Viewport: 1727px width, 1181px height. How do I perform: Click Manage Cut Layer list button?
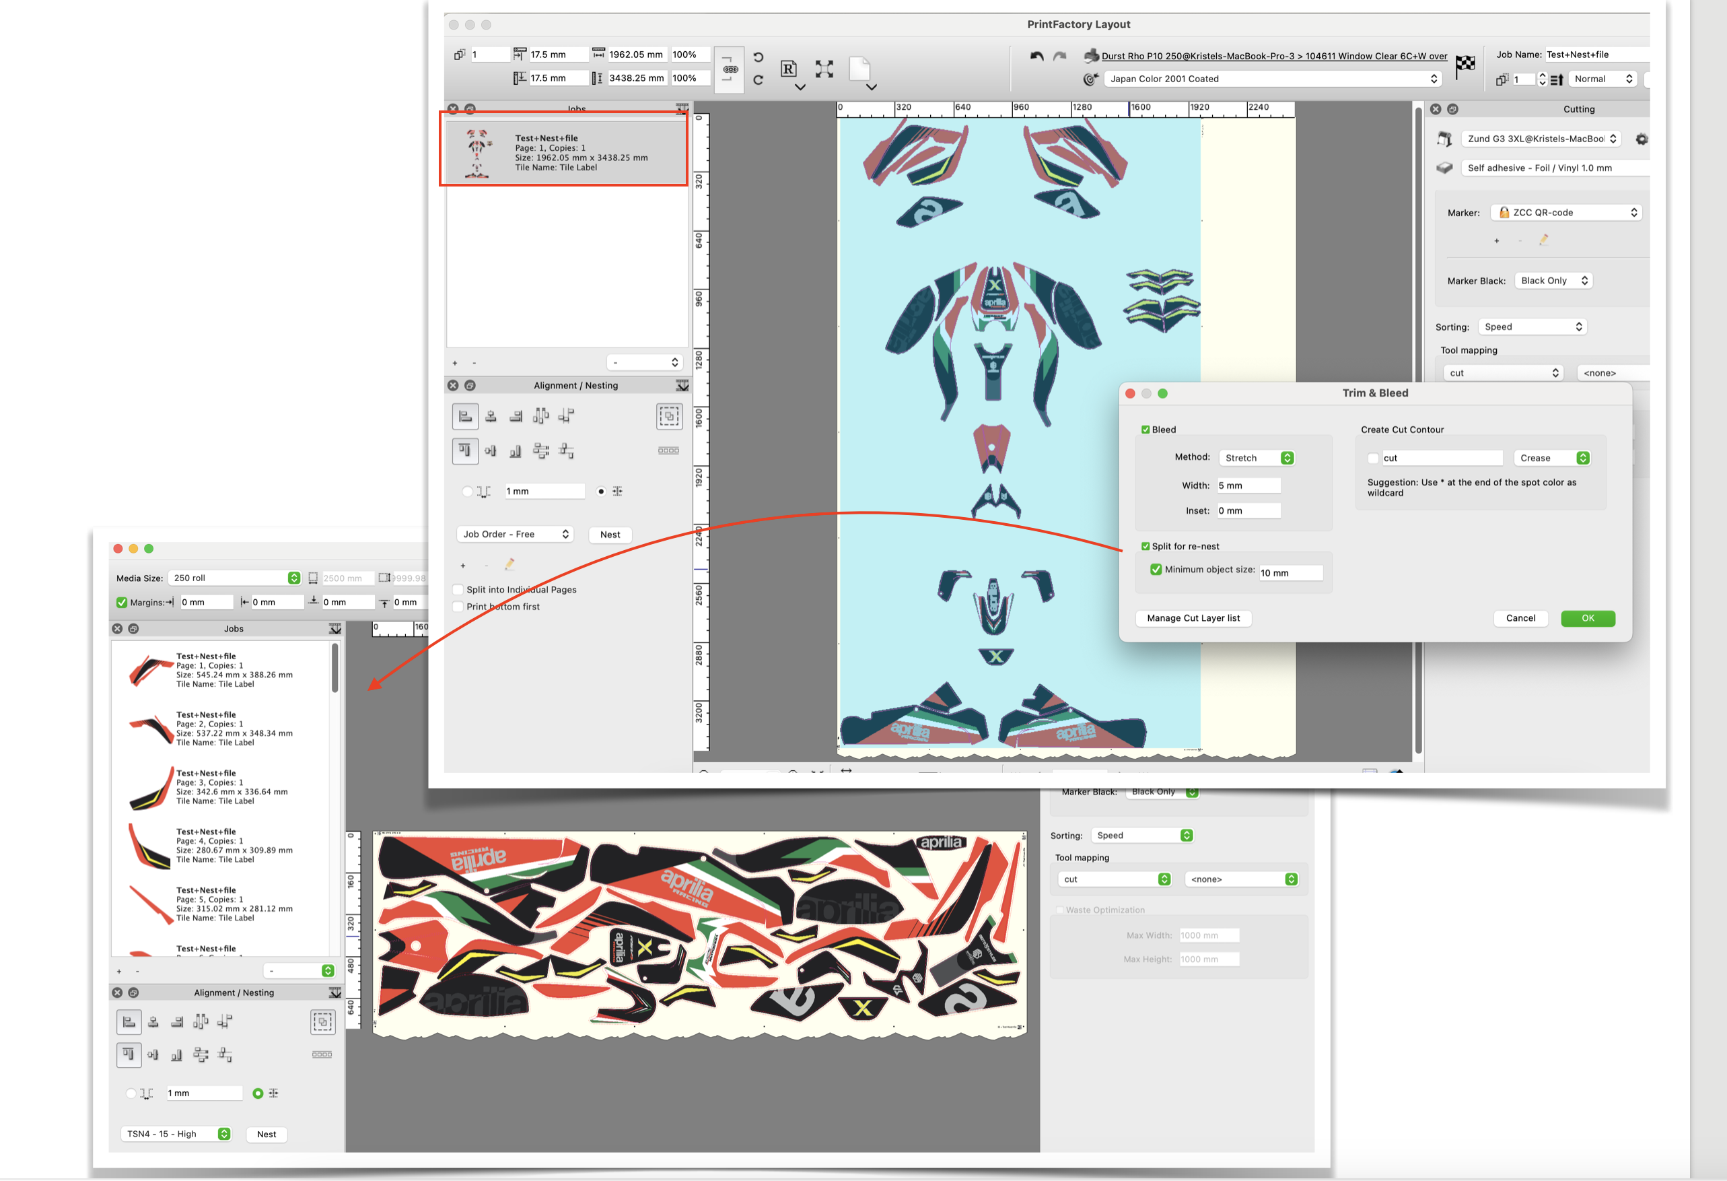pos(1193,618)
